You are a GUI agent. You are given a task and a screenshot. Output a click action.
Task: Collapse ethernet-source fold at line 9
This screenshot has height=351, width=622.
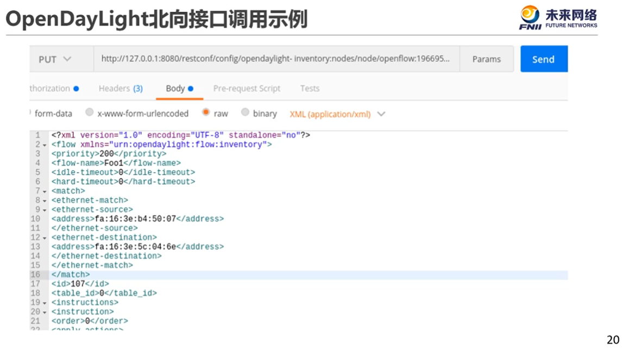click(x=45, y=210)
